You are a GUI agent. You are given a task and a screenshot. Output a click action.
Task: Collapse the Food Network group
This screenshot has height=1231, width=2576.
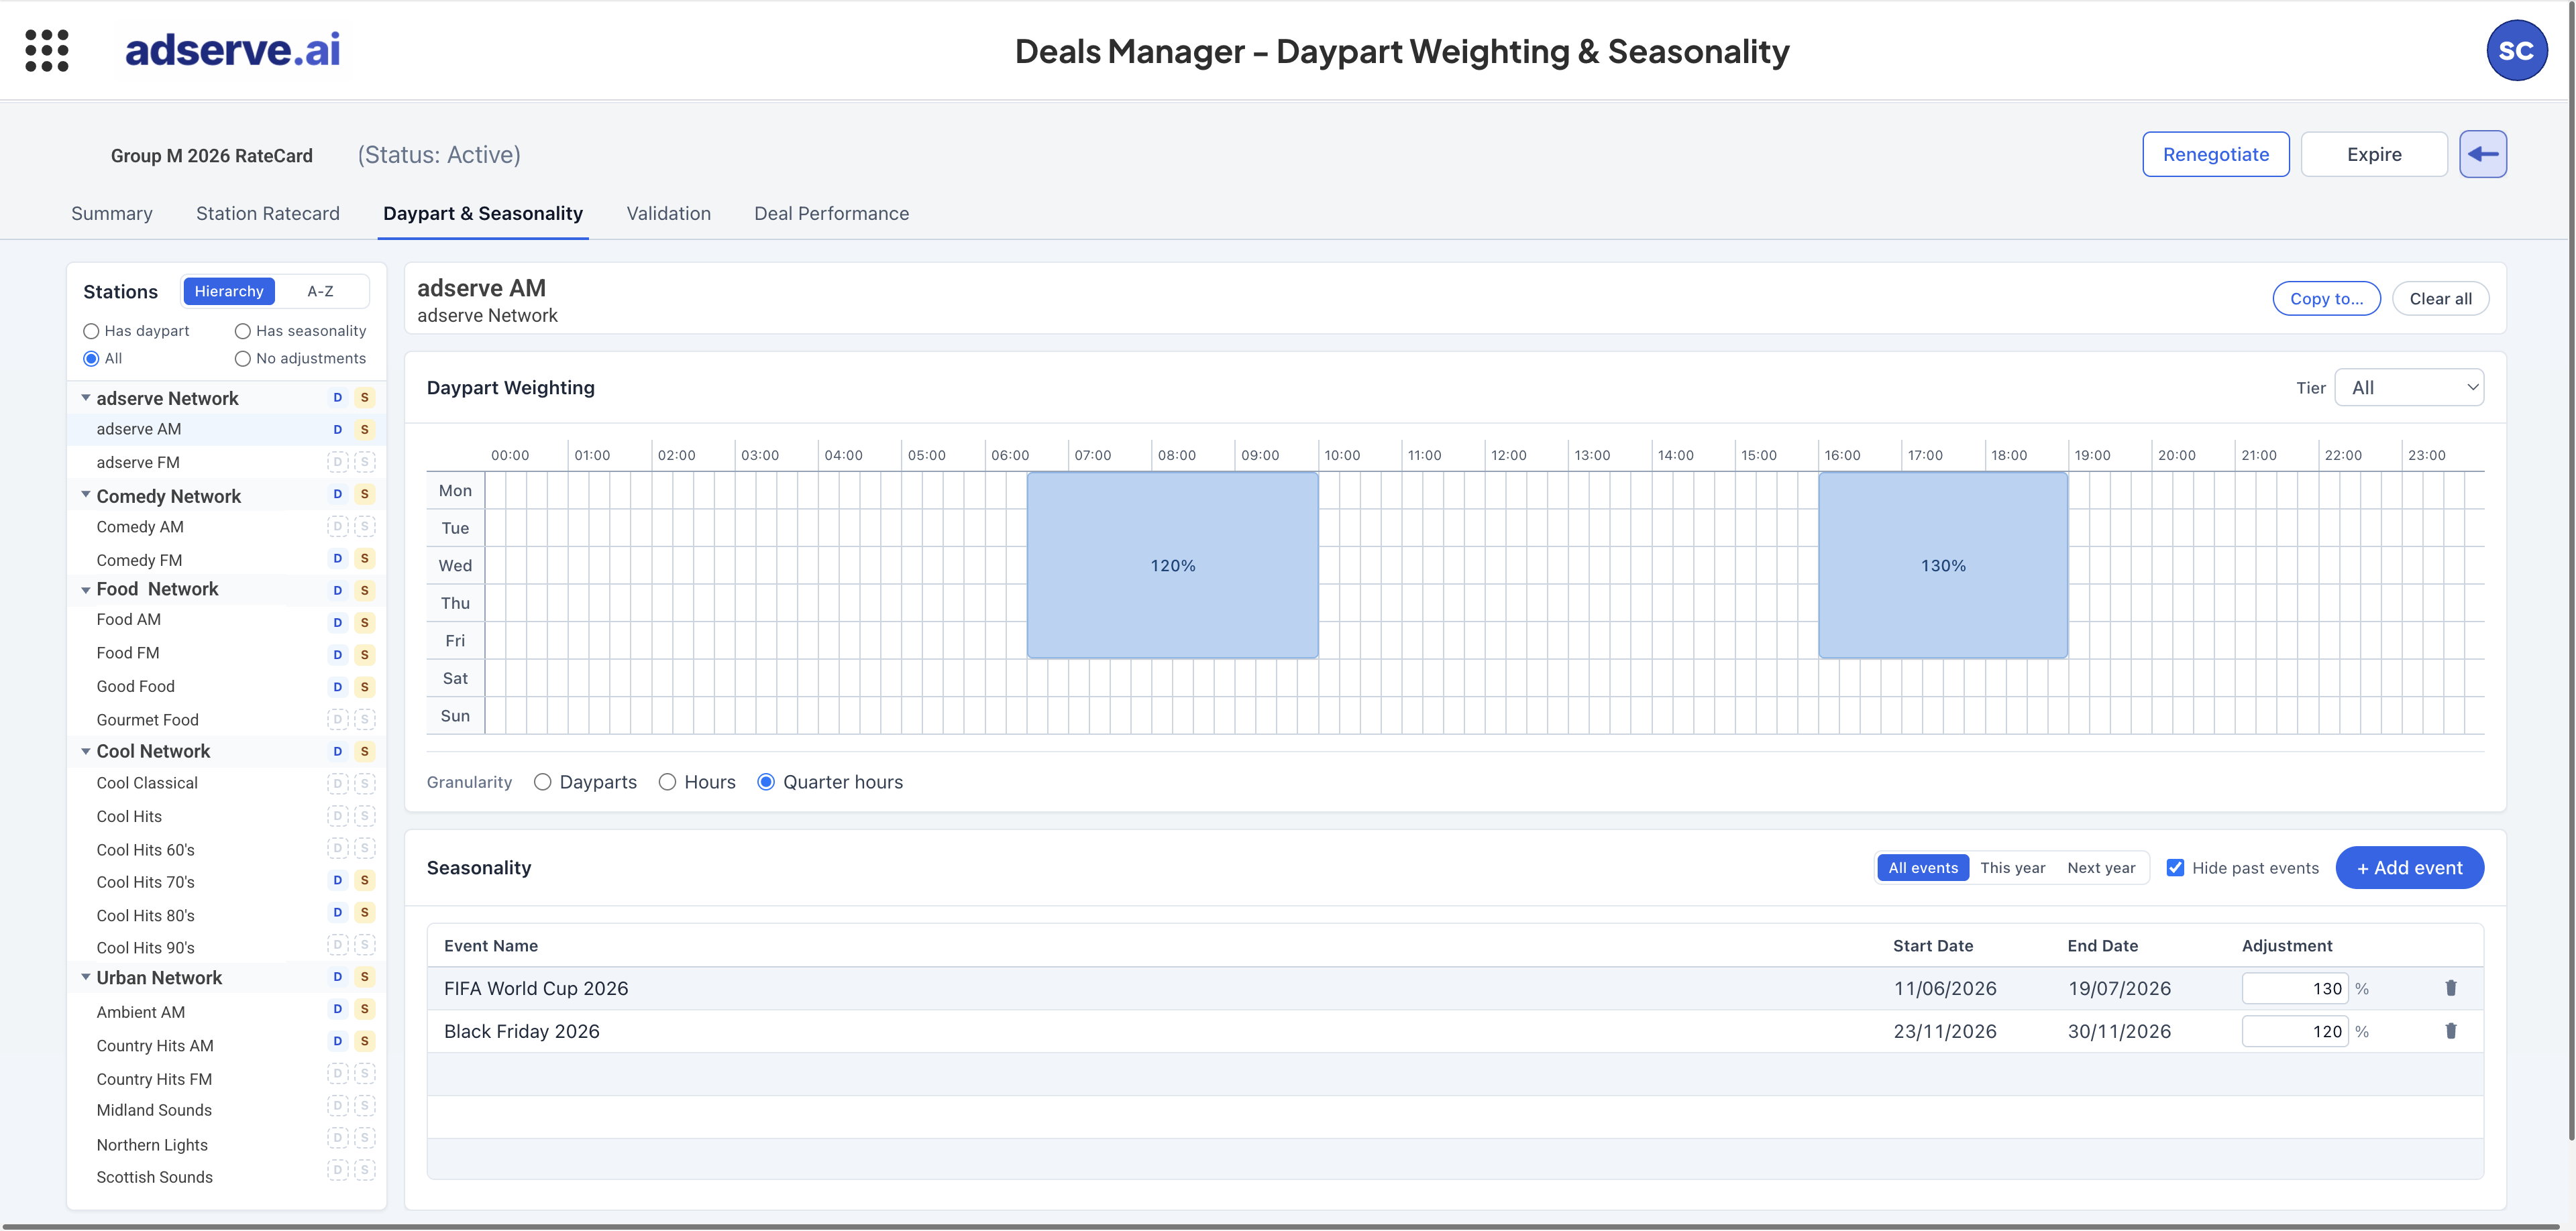(86, 591)
